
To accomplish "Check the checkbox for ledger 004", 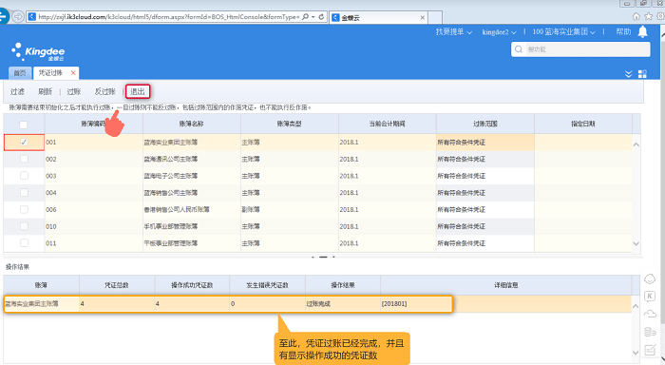I will pyautogui.click(x=24, y=193).
